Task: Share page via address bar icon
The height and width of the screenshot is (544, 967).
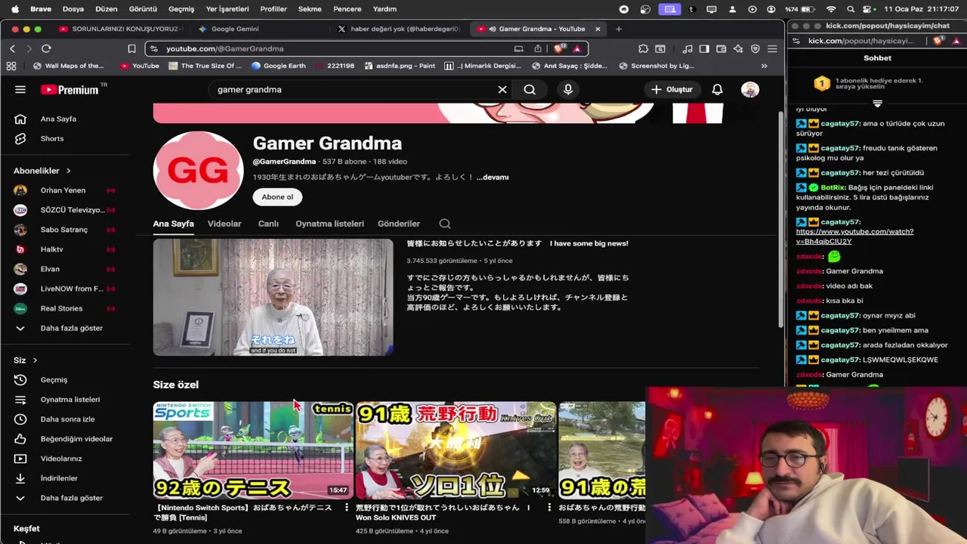Action: pyautogui.click(x=538, y=48)
